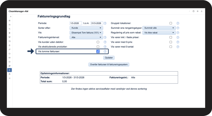Show help for Vis varer med 0-antal
212x116 pixels.
pyautogui.click(x=178, y=47)
